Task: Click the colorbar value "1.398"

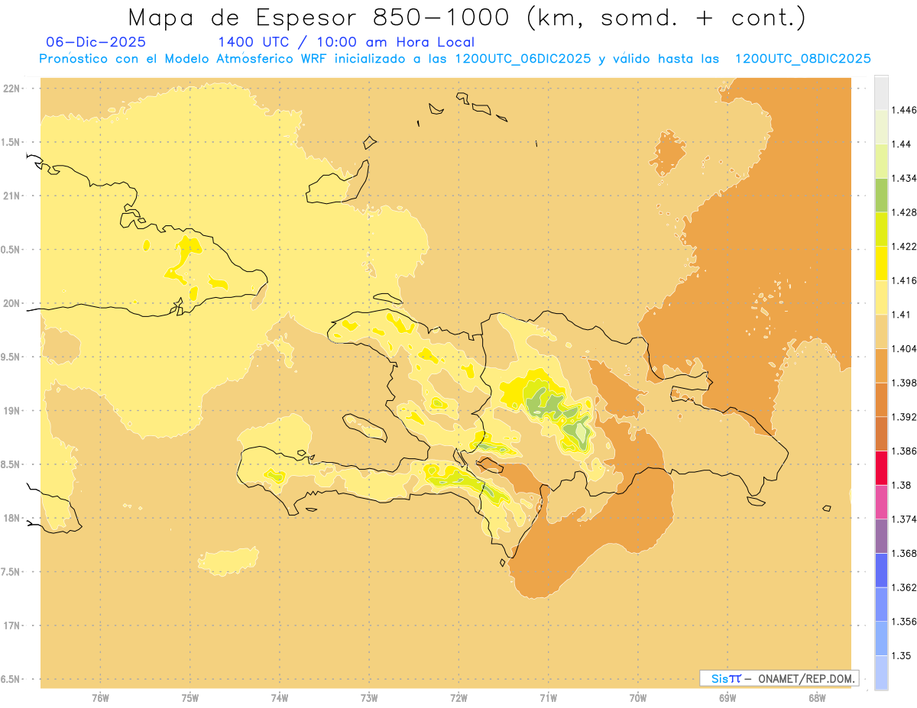Action: (903, 383)
